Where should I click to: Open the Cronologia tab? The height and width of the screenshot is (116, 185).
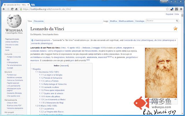(140, 21)
